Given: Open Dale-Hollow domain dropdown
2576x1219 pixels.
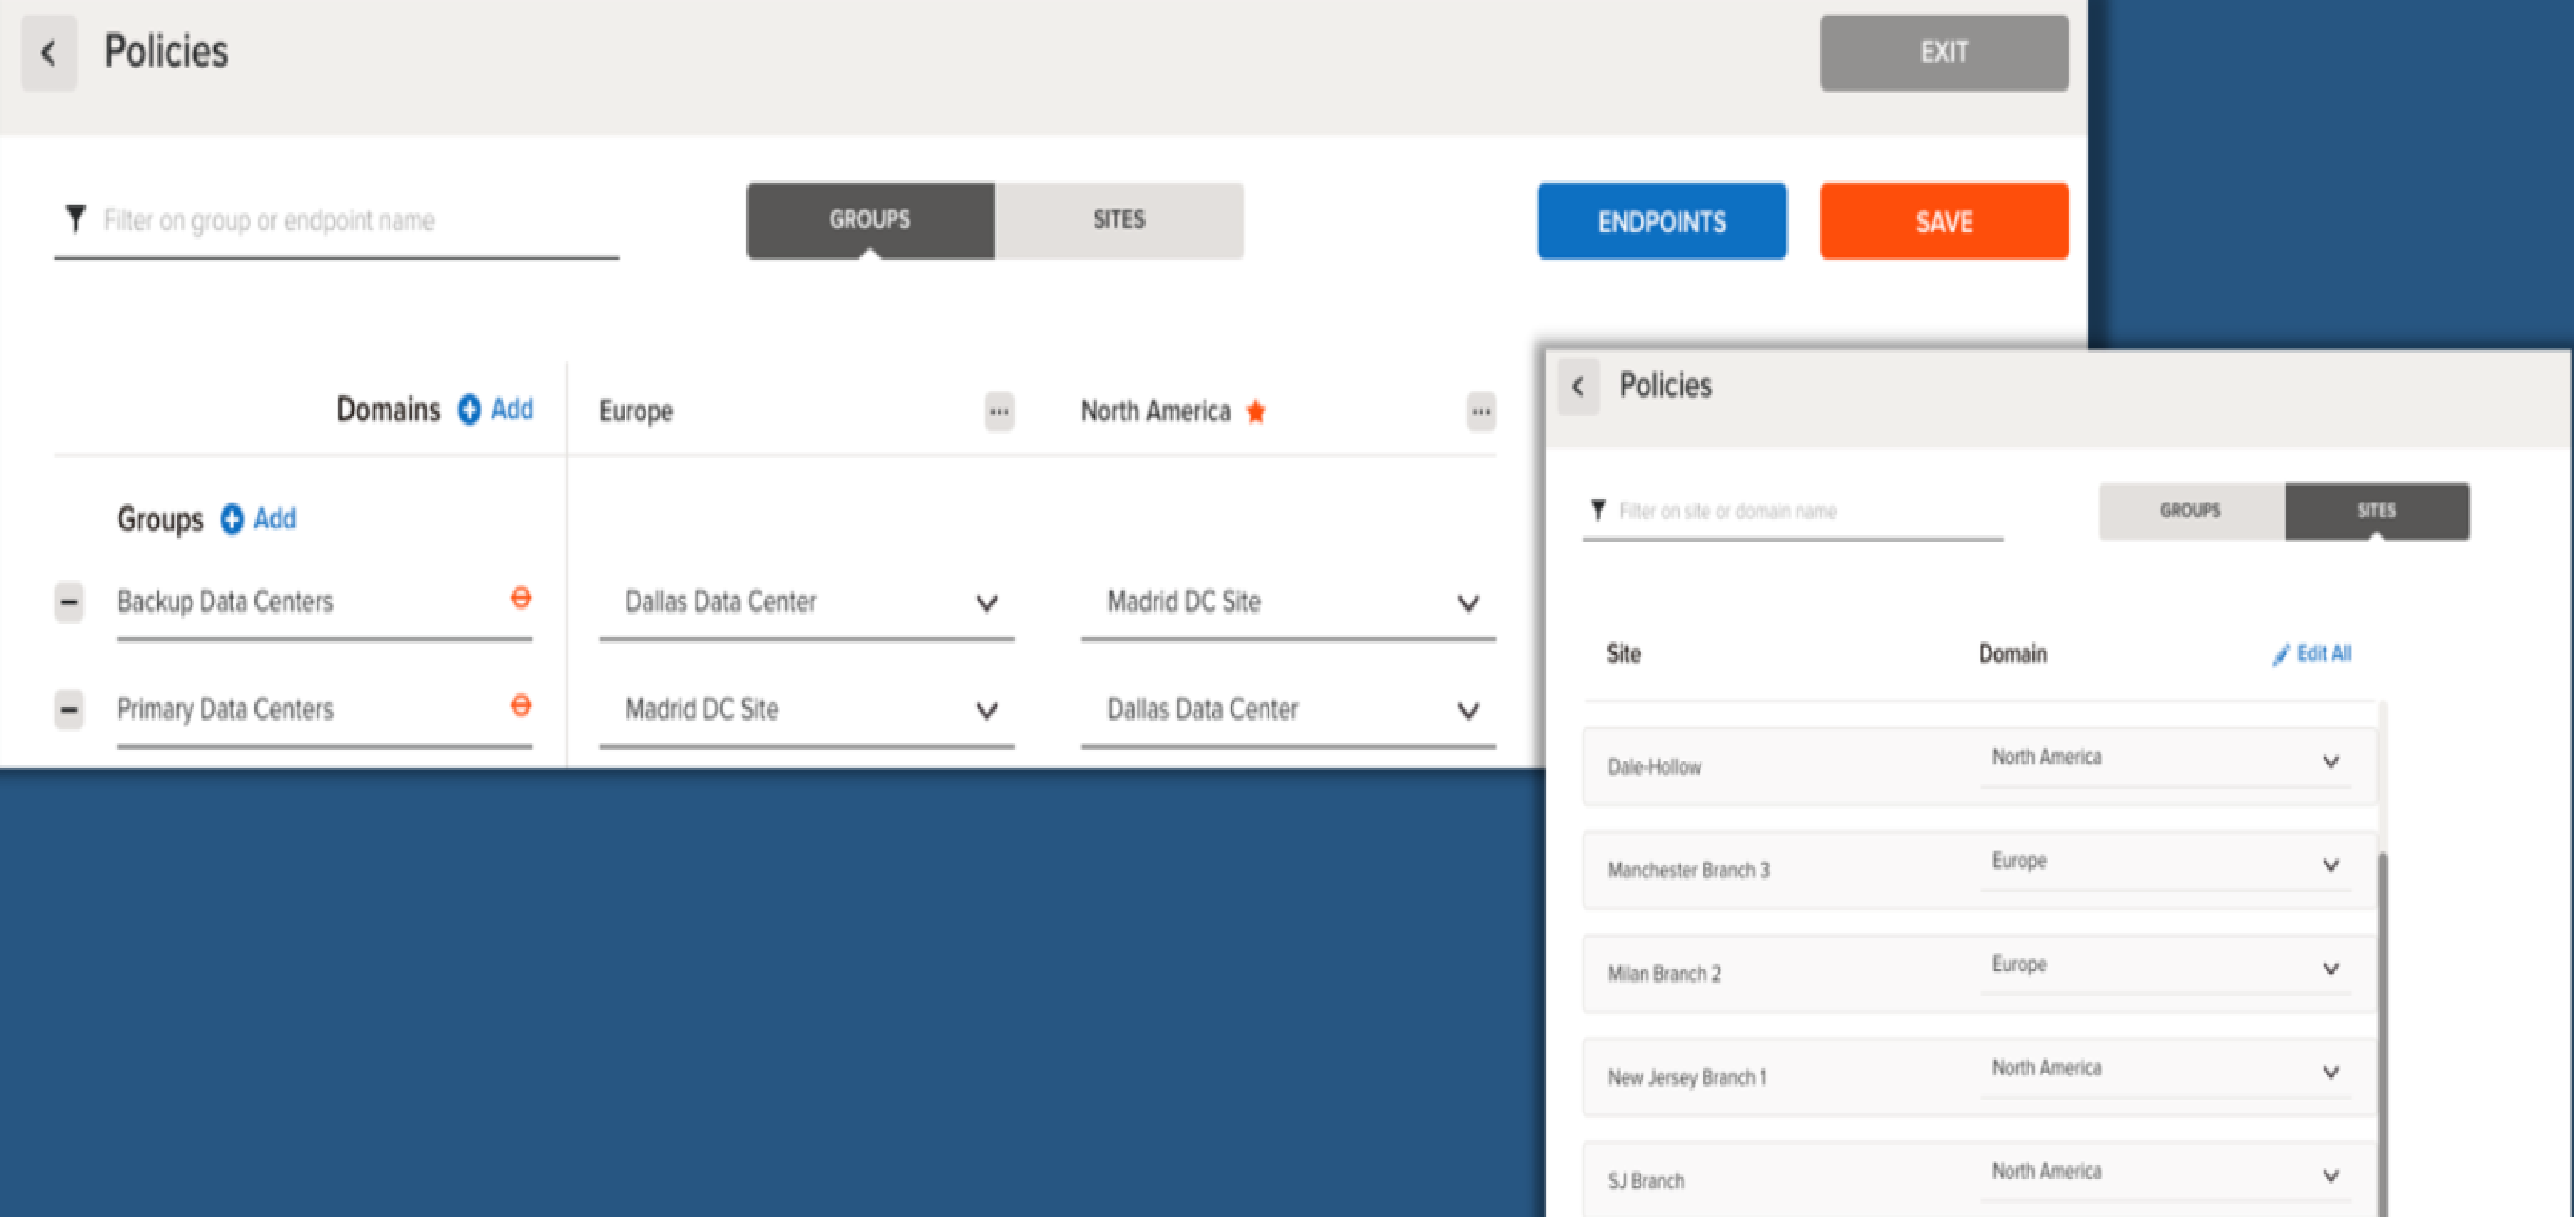Looking at the screenshot, I should [x=2330, y=762].
